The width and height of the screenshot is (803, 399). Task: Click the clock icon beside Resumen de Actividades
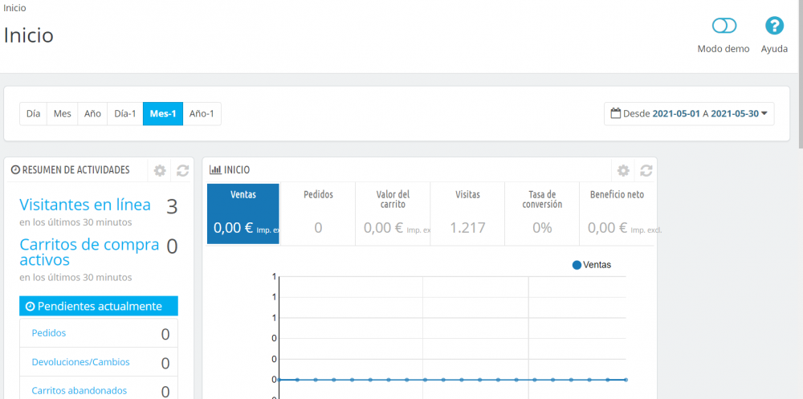[15, 170]
